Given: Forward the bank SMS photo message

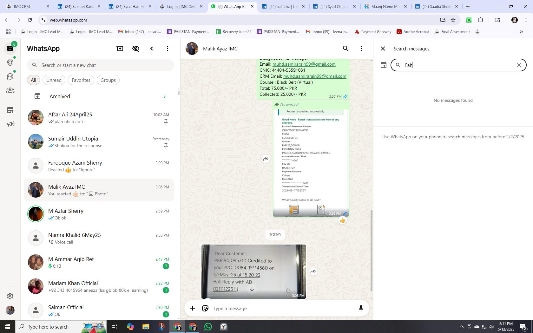Looking at the screenshot, I should (x=313, y=271).
